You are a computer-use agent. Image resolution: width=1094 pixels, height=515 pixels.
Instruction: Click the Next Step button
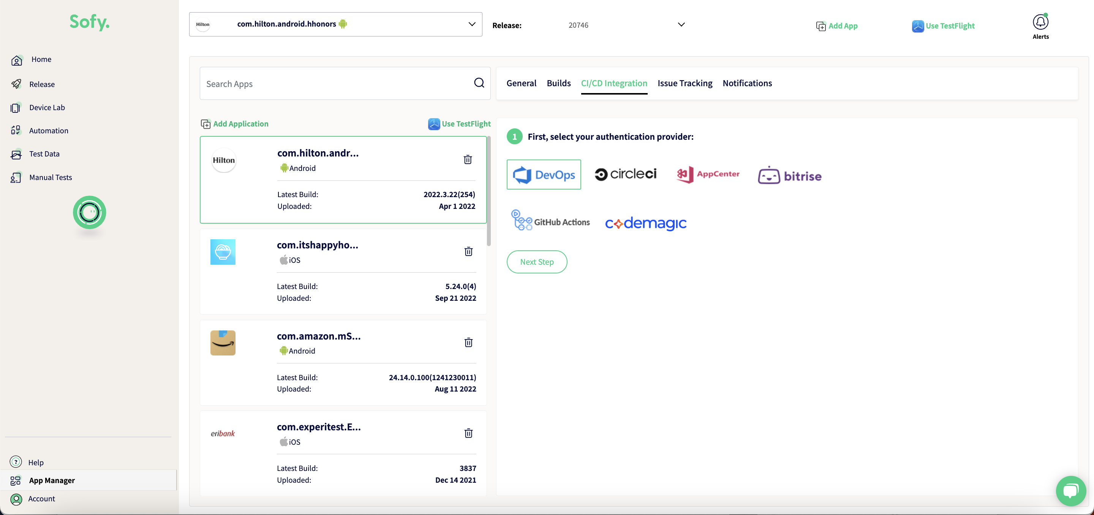coord(537,262)
